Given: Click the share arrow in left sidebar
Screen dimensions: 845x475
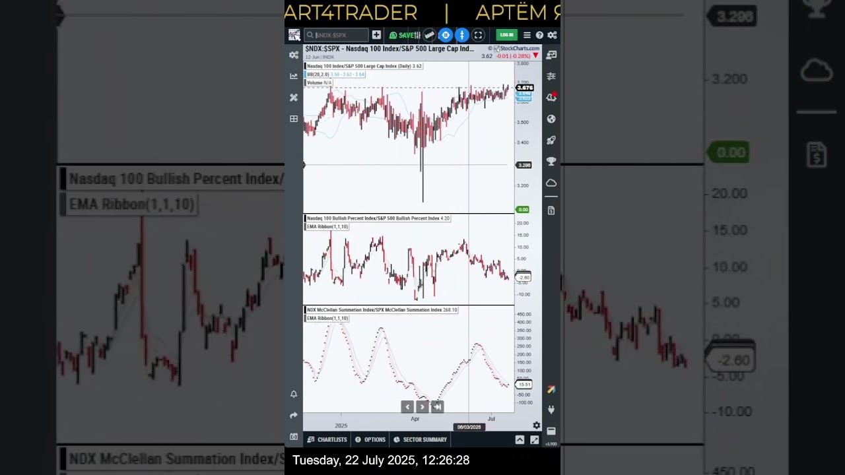Looking at the screenshot, I should [x=294, y=416].
